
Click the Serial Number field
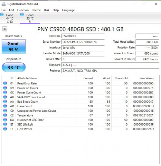click(x=83, y=42)
